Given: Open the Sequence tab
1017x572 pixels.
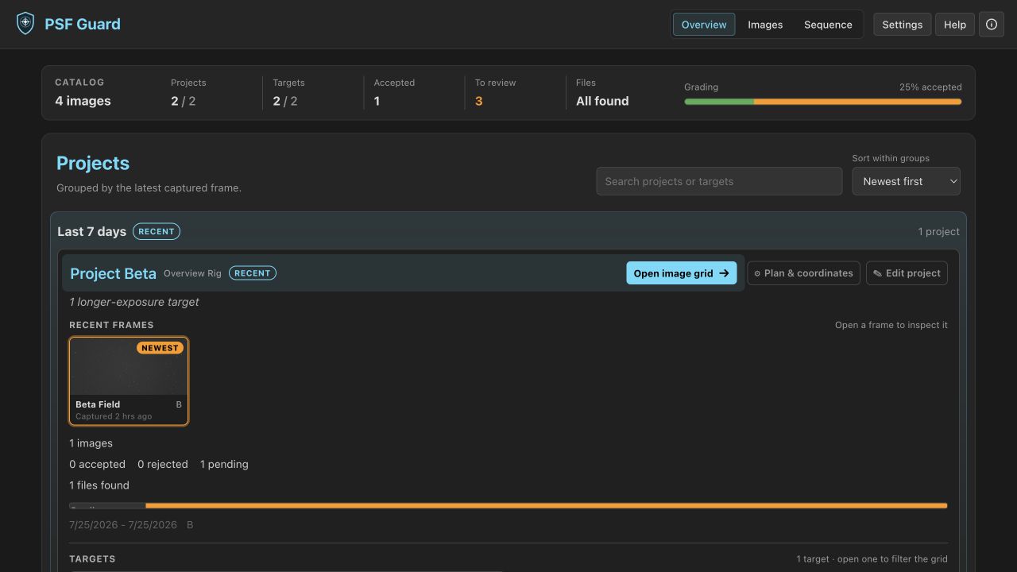Looking at the screenshot, I should (828, 25).
